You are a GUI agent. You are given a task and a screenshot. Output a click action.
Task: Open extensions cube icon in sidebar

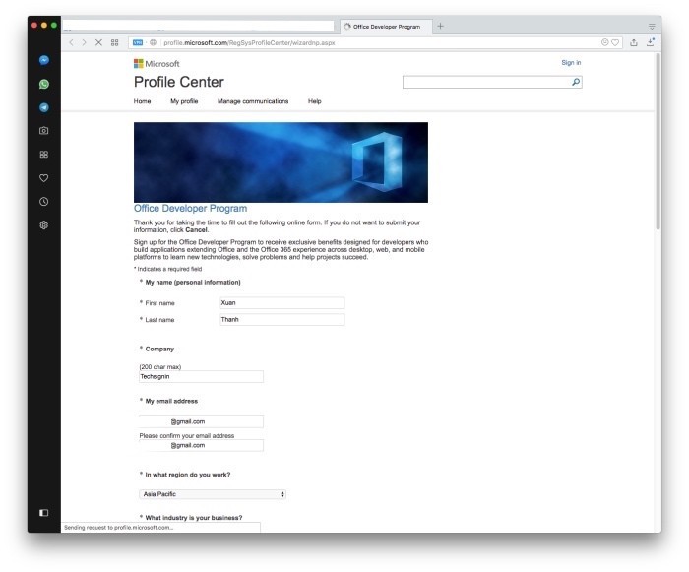[x=44, y=225]
